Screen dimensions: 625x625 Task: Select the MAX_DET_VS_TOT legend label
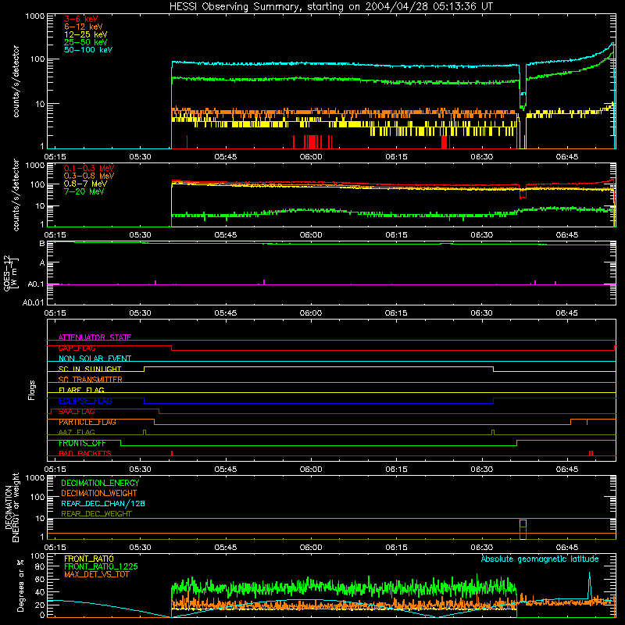pyautogui.click(x=96, y=574)
